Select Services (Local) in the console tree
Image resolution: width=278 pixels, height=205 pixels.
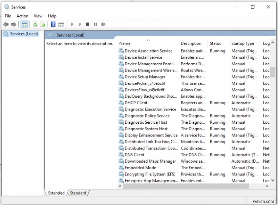point(24,34)
